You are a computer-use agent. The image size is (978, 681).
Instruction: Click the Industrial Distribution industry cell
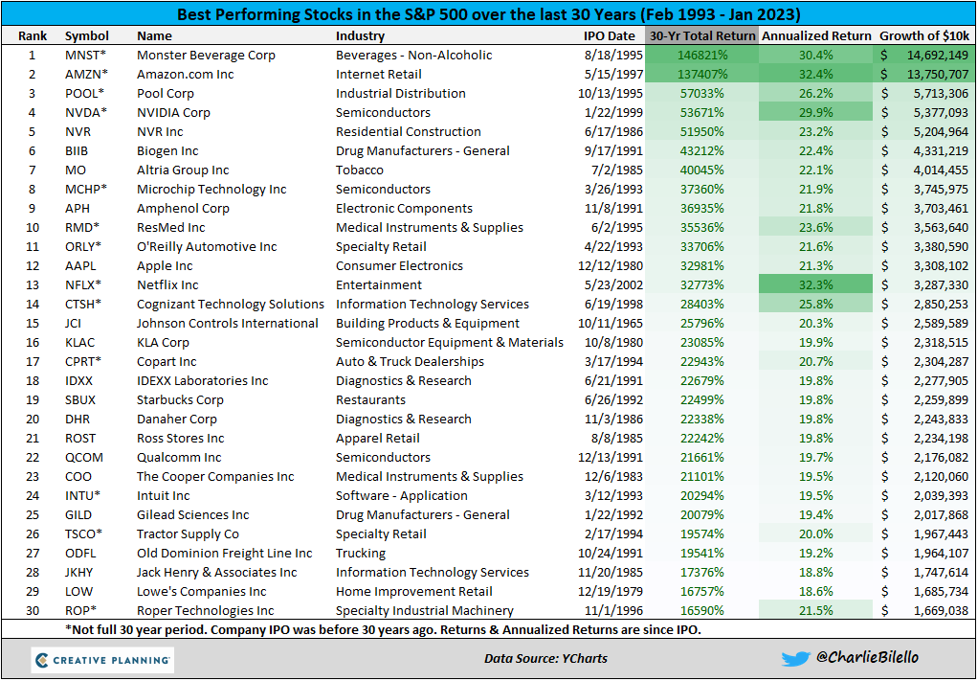(400, 94)
